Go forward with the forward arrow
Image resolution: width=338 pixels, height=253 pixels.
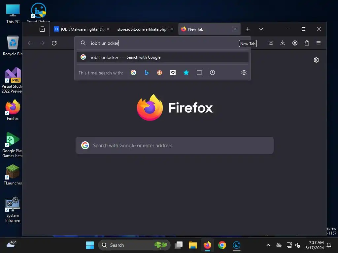[x=42, y=43]
